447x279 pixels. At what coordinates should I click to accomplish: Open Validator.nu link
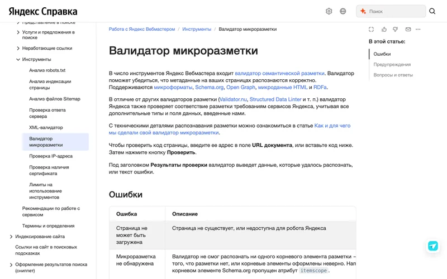point(233,99)
